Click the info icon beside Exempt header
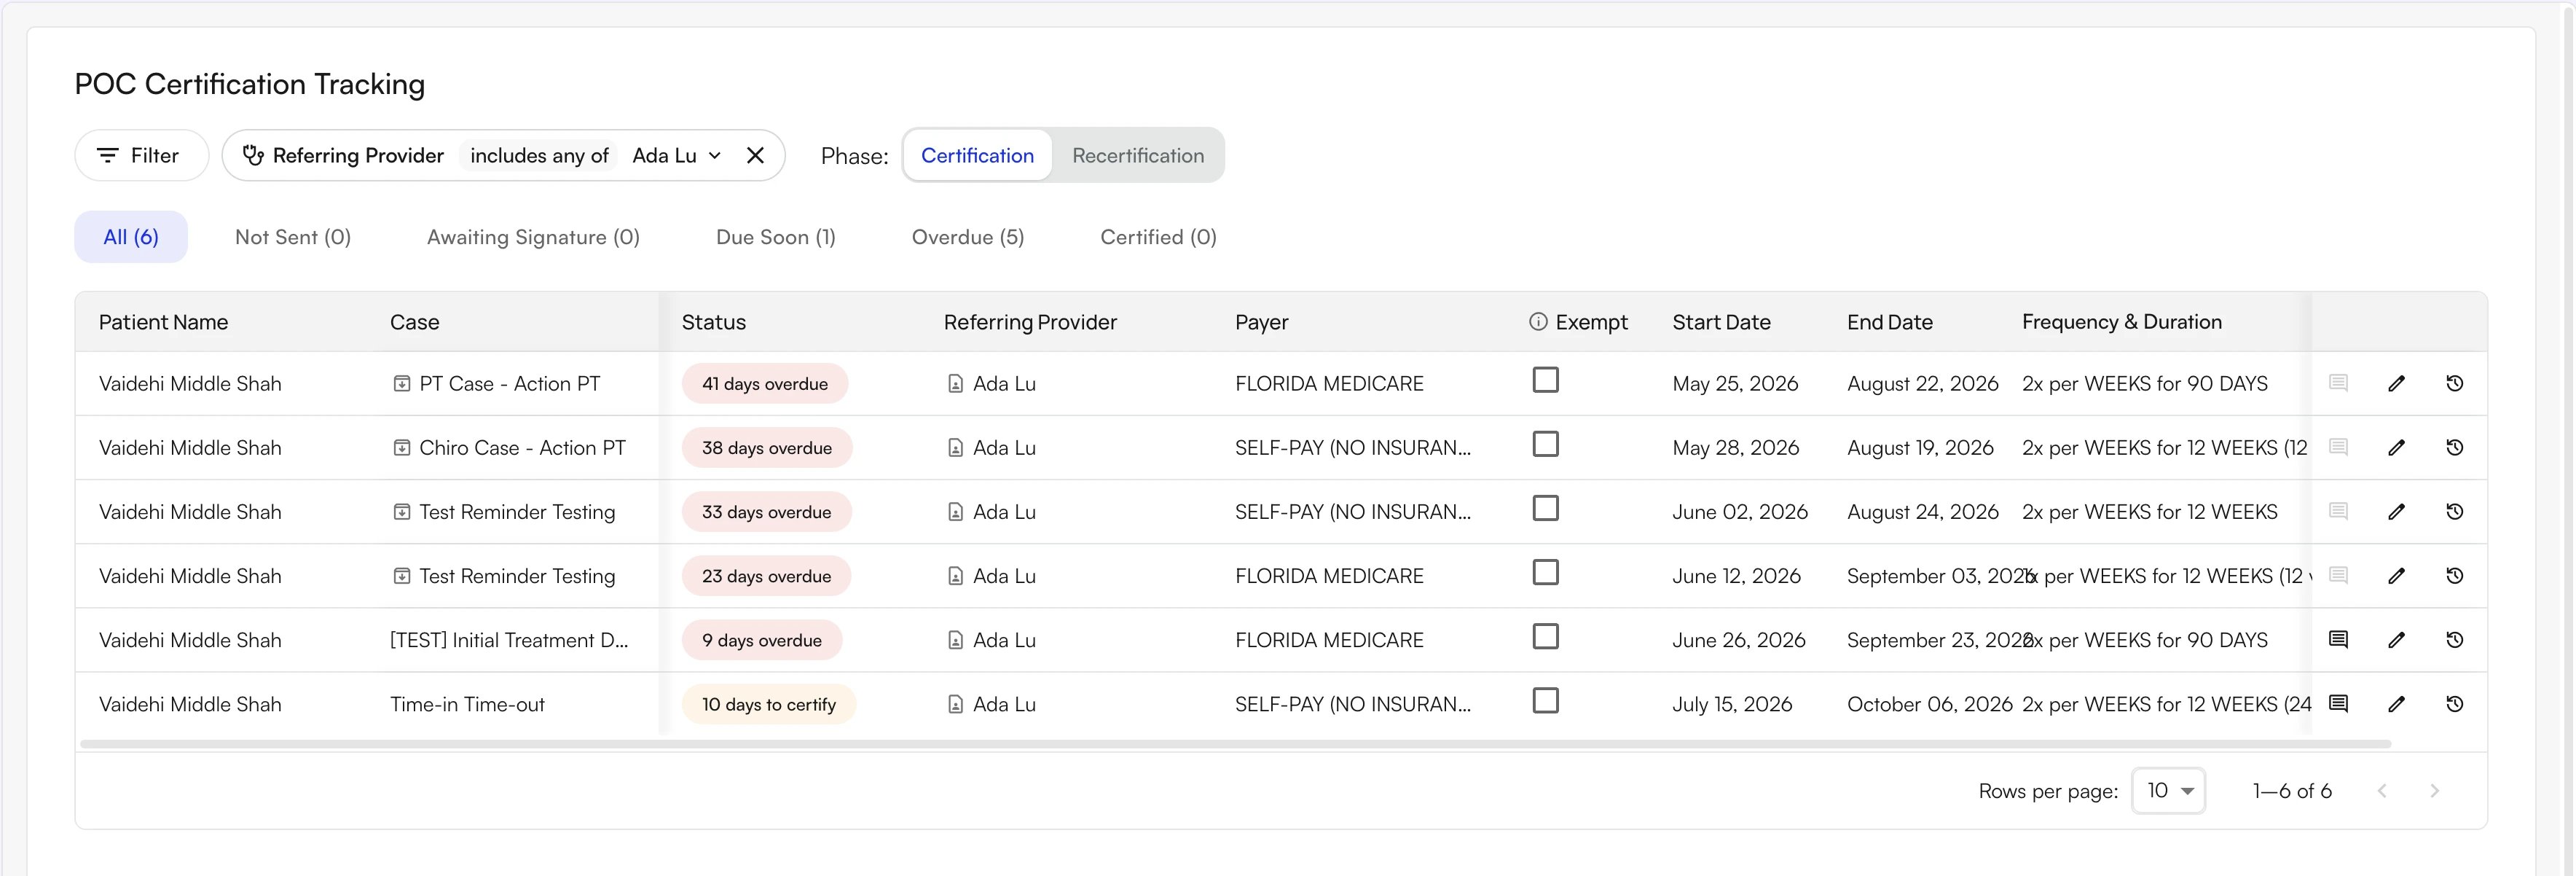 (1538, 322)
